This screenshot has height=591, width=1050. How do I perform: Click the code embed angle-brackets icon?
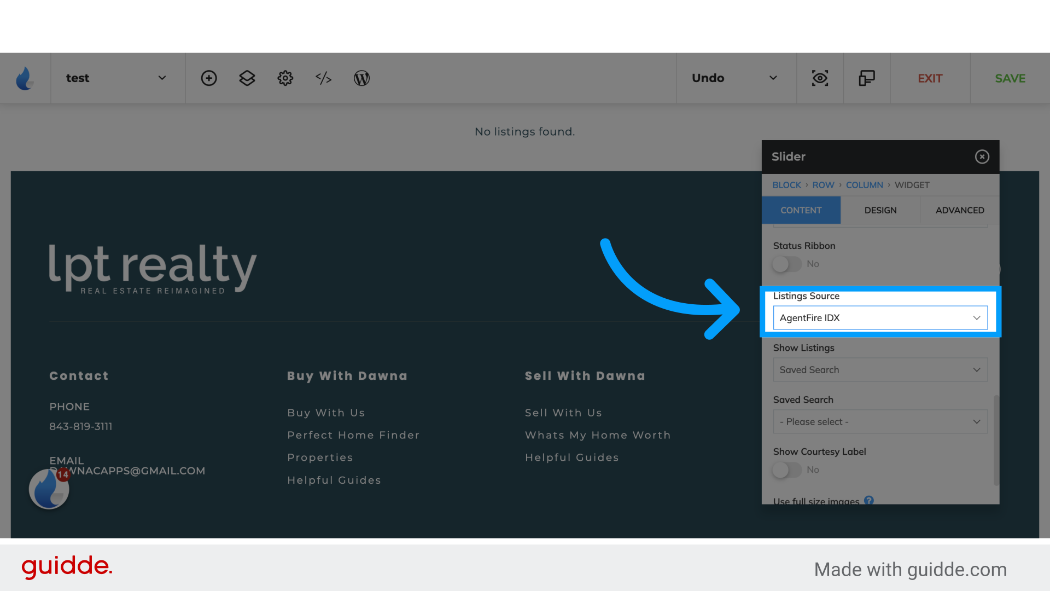(323, 78)
